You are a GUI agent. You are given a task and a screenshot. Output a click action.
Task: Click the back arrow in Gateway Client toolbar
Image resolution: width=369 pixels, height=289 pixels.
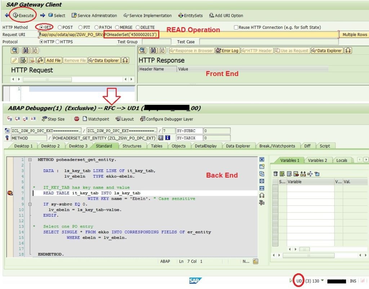coord(7,15)
